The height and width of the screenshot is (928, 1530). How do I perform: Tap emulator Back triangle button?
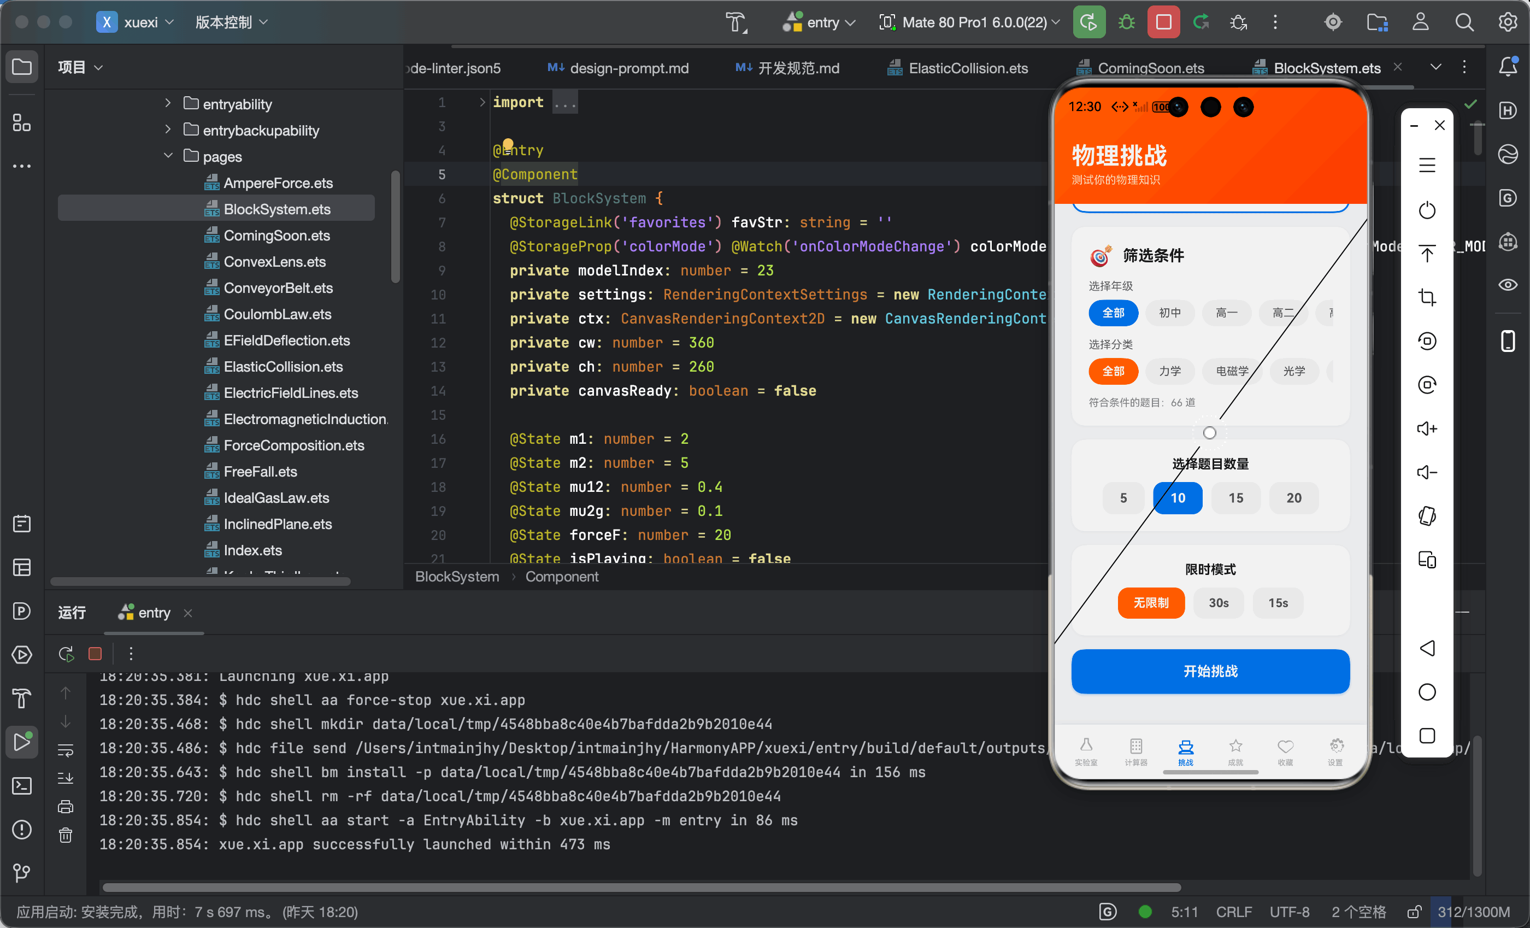1426,648
